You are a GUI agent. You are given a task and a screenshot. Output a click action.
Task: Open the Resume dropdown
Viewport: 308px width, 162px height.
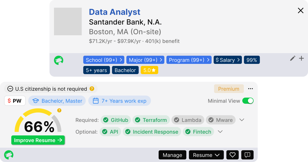tap(206, 155)
